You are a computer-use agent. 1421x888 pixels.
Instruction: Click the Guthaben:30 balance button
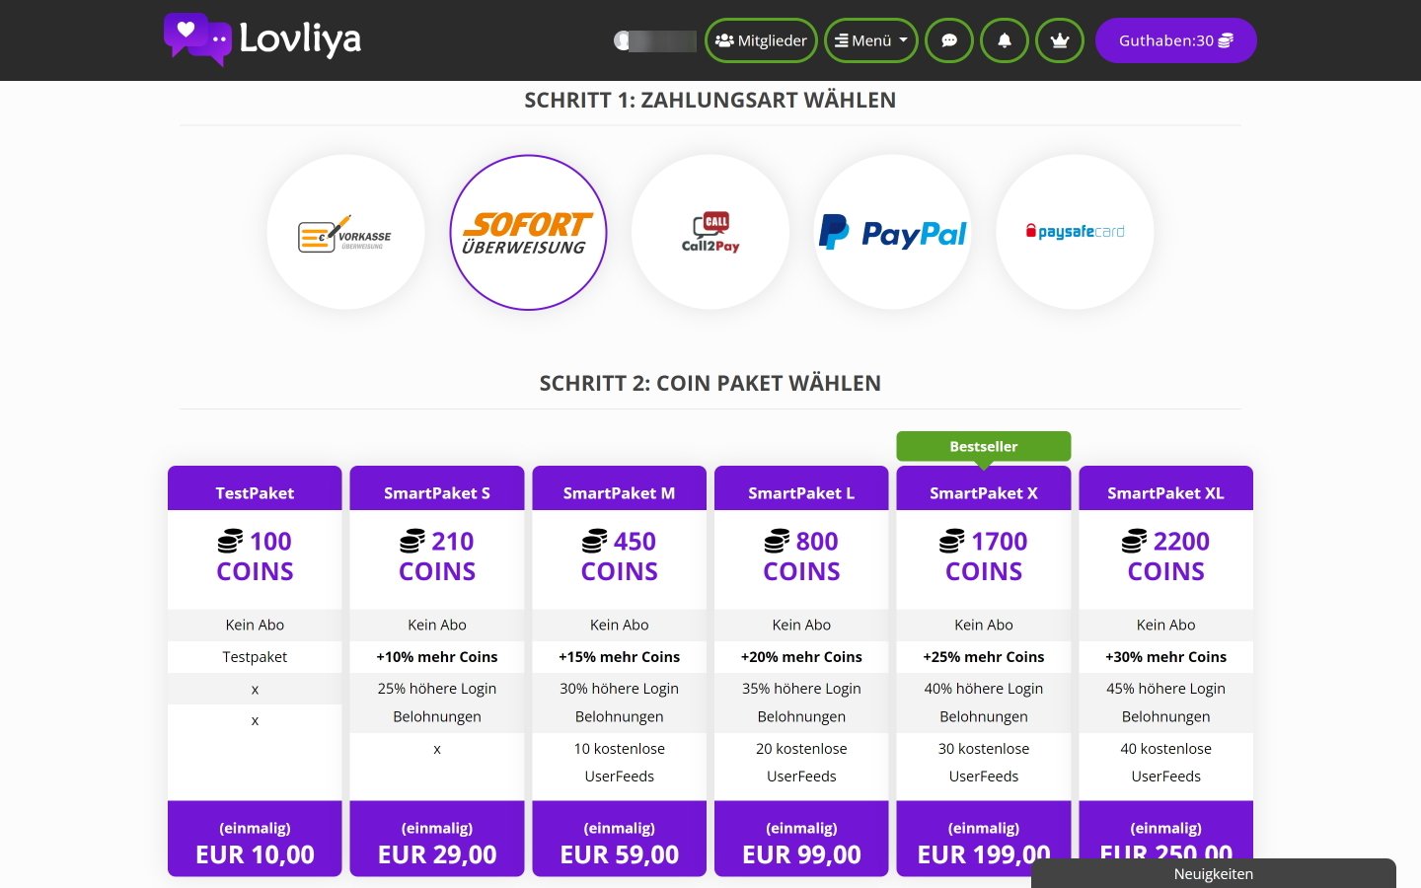click(1176, 40)
